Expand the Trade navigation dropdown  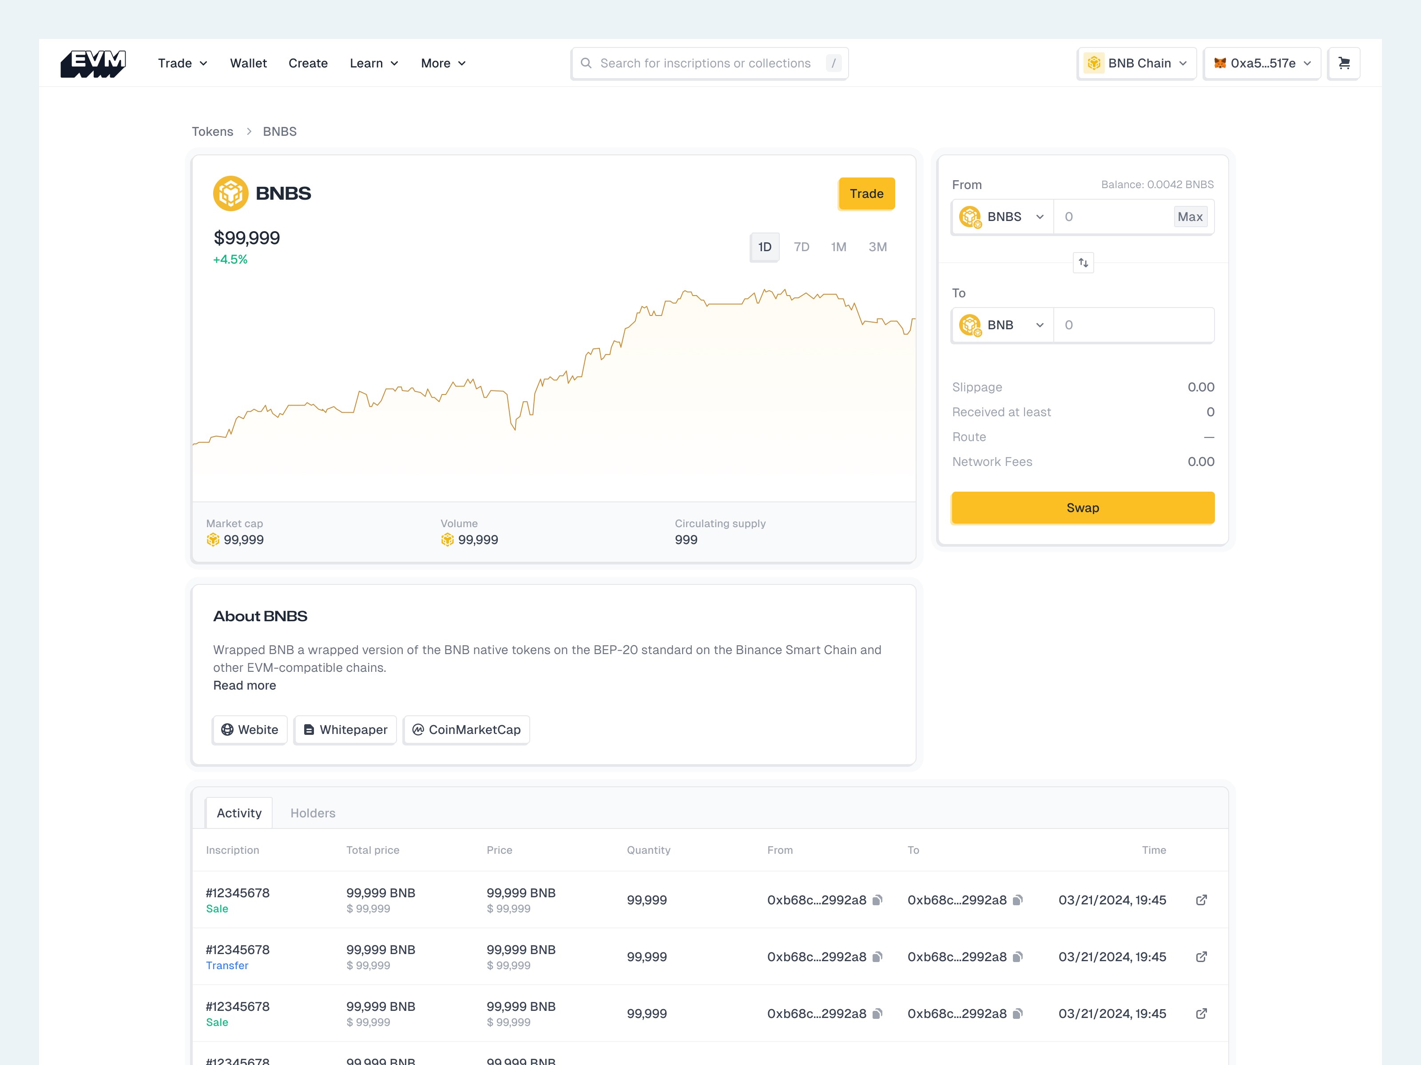pos(183,63)
